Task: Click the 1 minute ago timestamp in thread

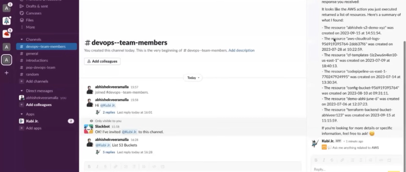Action: [353, 141]
